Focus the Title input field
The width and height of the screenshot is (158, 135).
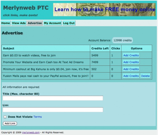click(x=53, y=98)
